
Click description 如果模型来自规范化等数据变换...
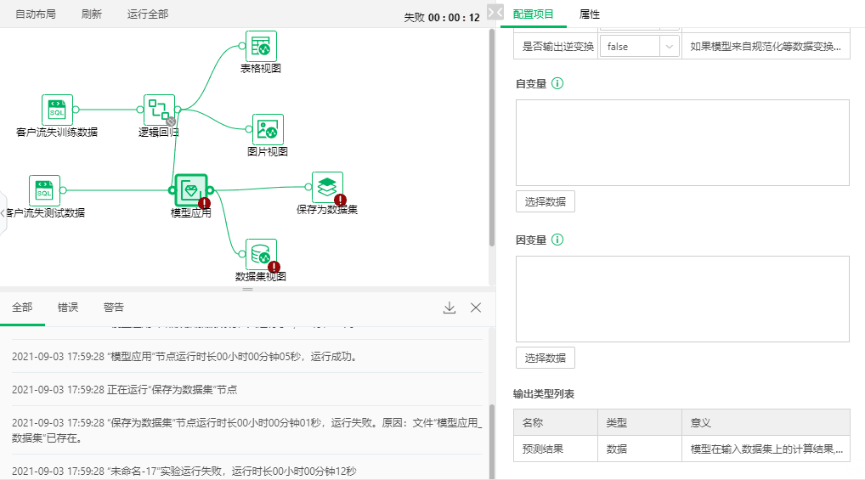[x=766, y=47]
